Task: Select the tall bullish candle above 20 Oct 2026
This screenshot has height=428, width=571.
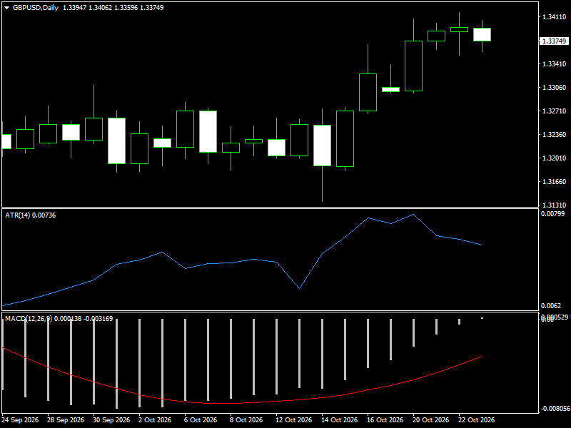Action: tap(414, 66)
